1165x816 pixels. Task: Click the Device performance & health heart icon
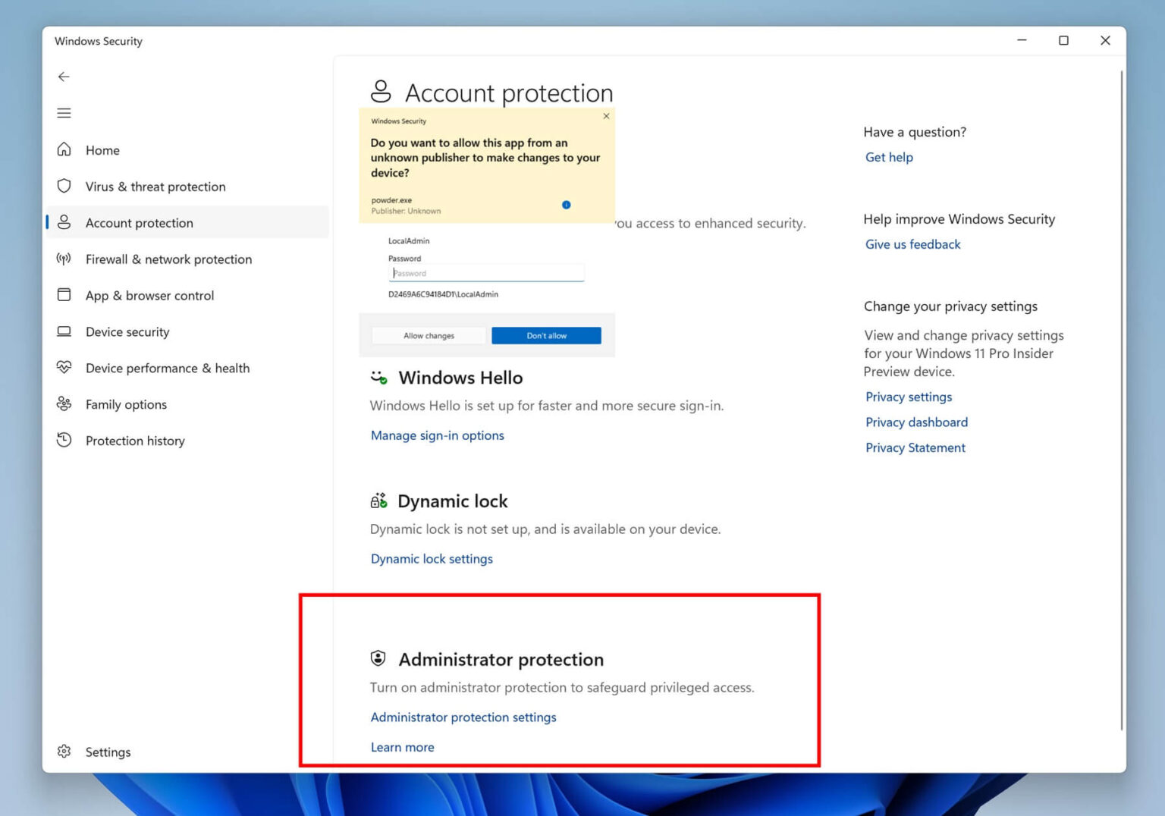(x=64, y=368)
